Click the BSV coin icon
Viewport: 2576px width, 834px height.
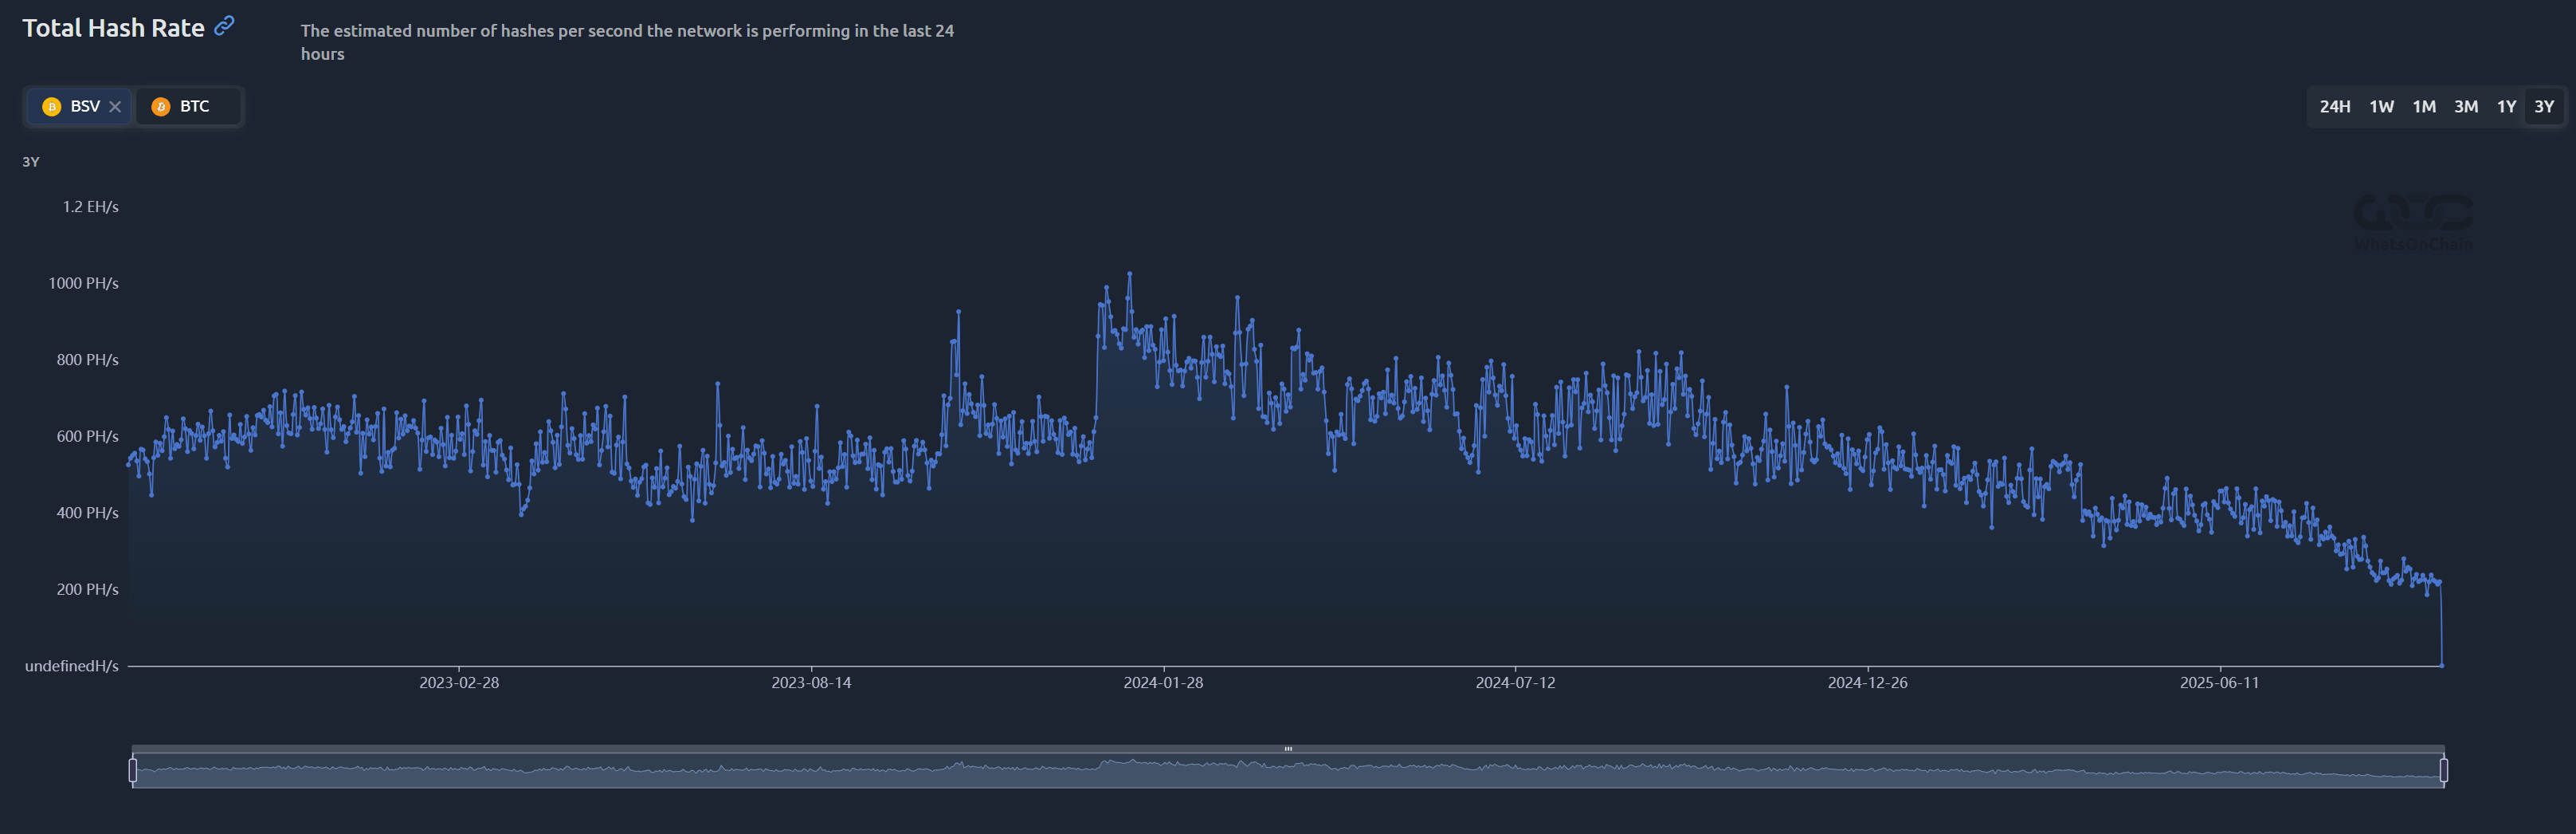click(x=52, y=106)
